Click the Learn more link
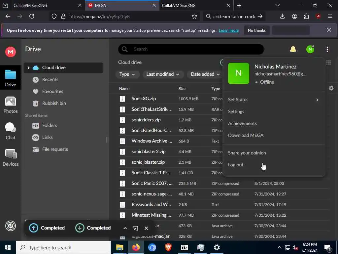Screen dimensions: 338x254 pos(229,30)
